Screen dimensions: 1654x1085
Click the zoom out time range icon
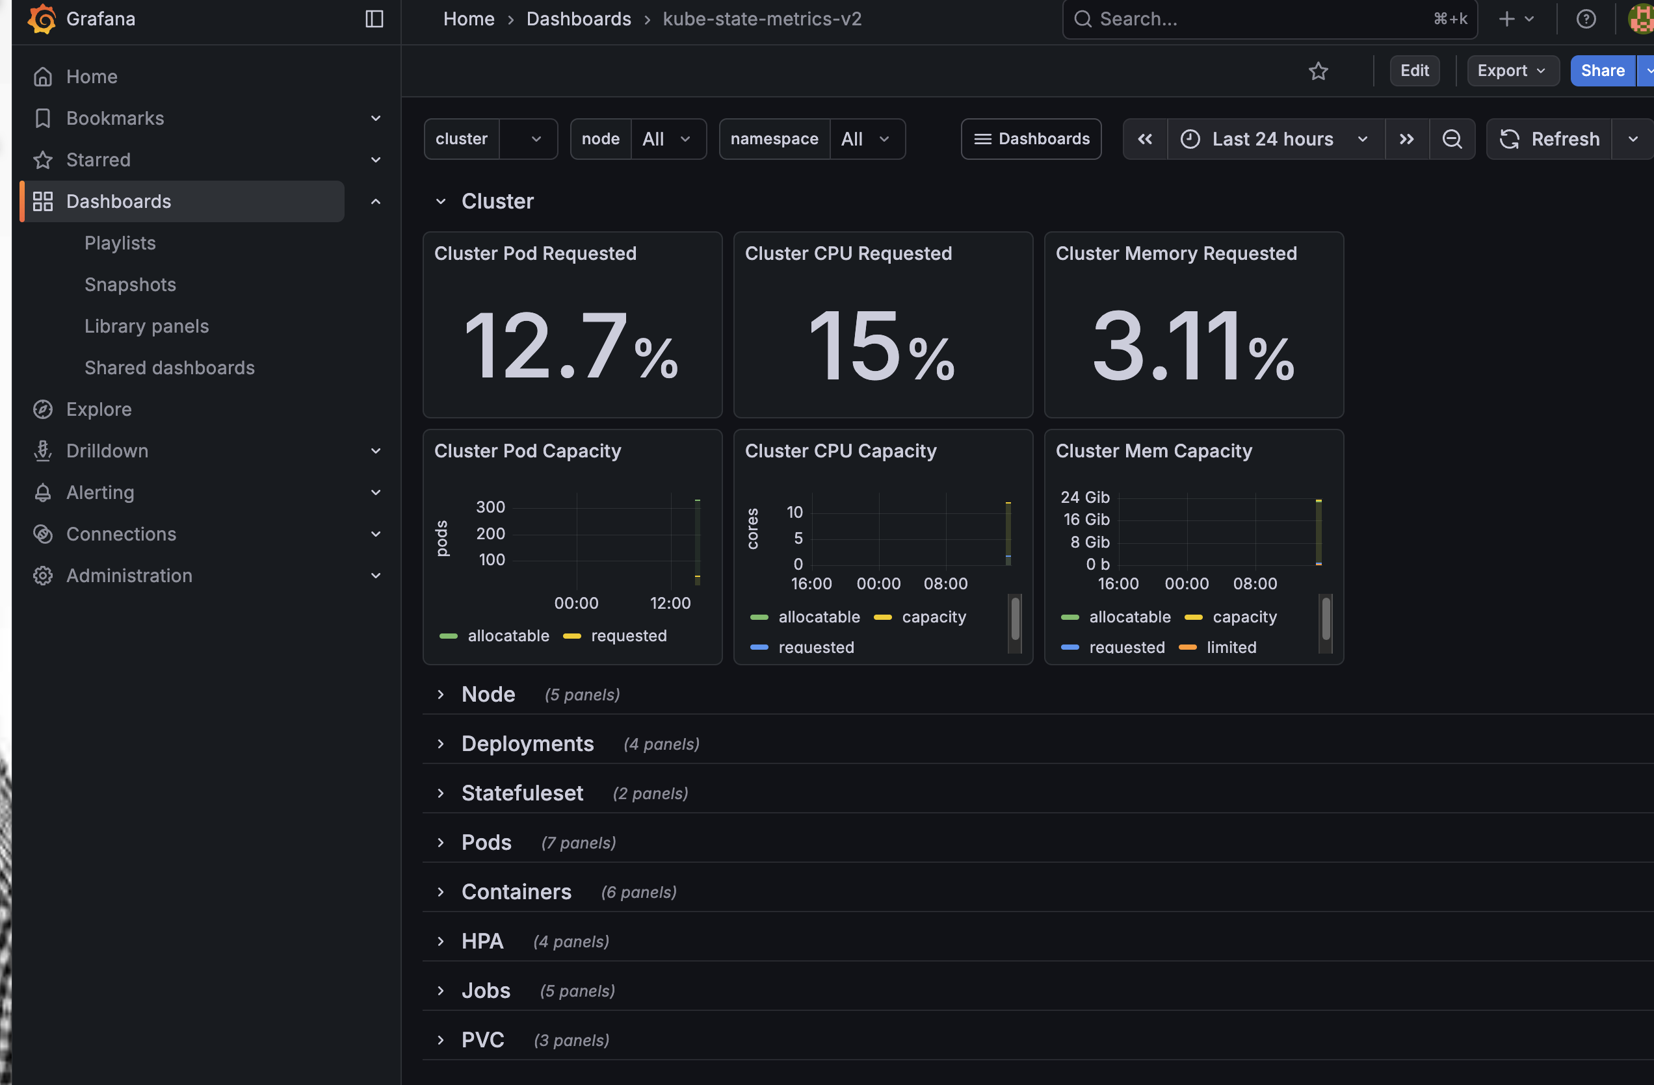tap(1452, 139)
